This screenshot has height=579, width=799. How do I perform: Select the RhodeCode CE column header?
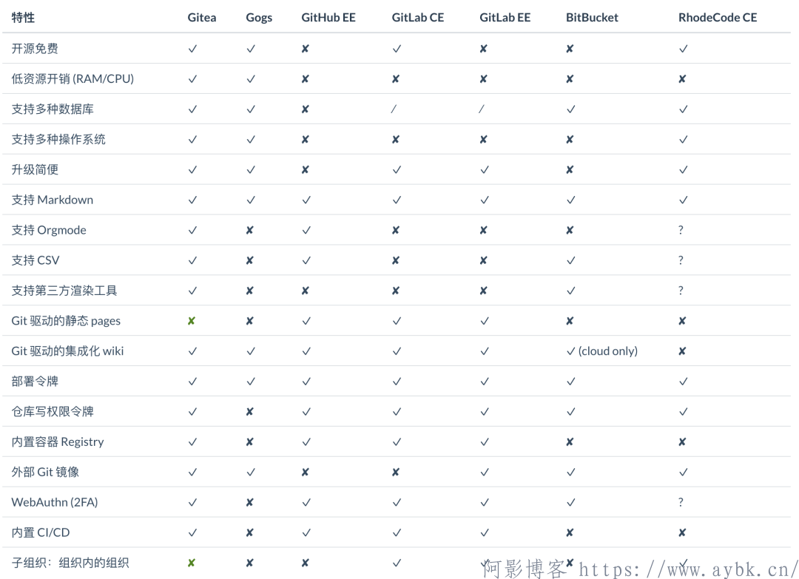[718, 17]
